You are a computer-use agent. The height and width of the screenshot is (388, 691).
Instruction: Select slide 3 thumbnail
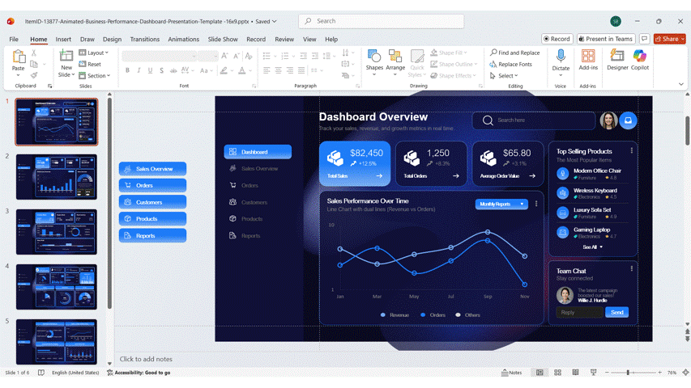[57, 232]
